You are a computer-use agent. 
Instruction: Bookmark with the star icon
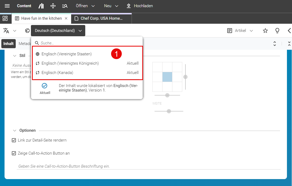(265, 31)
